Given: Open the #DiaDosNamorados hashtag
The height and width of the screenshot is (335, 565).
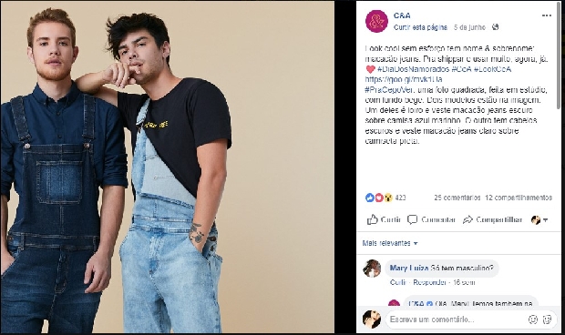Looking at the screenshot, I should click(x=413, y=69).
